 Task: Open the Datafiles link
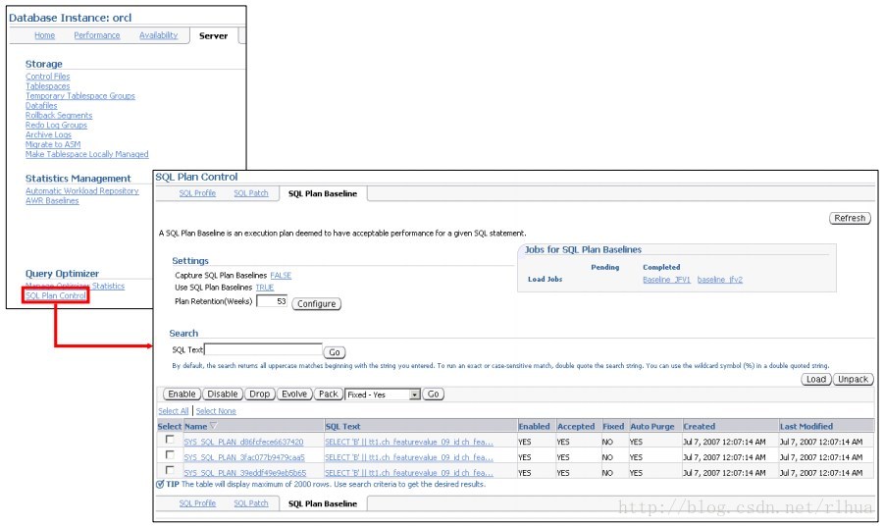tap(41, 105)
